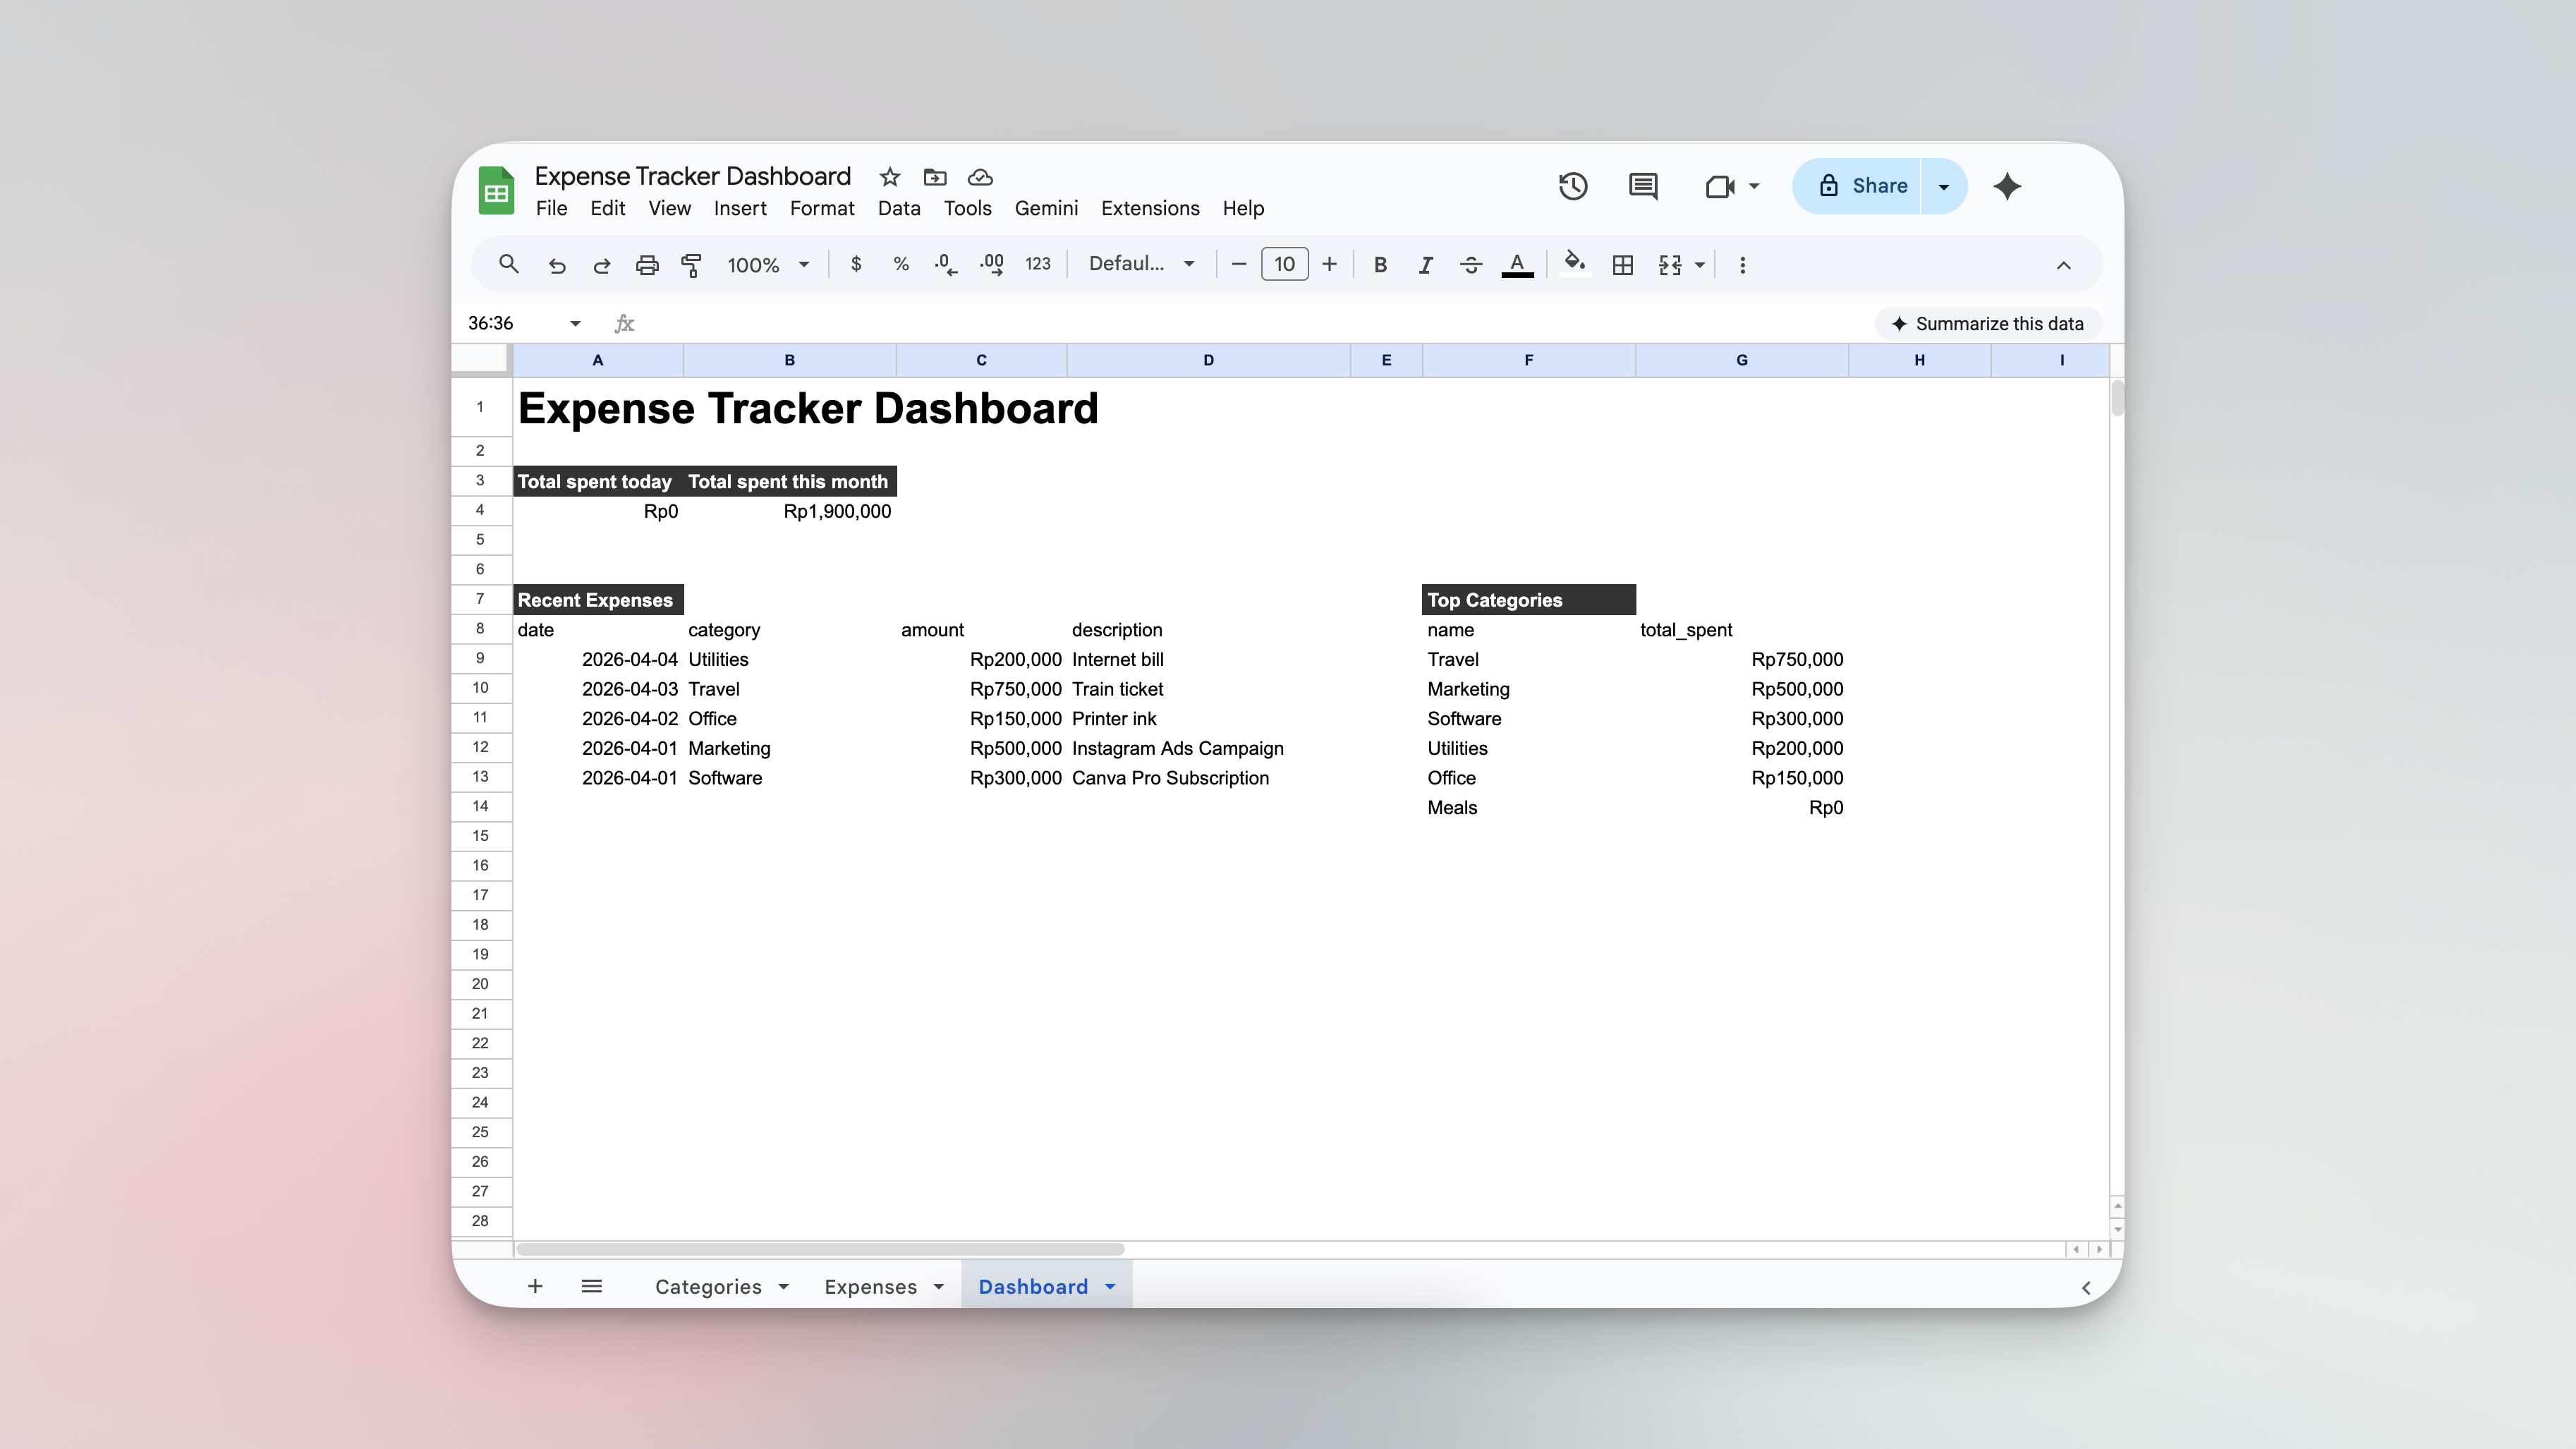This screenshot has height=1449, width=2576.
Task: Format as percent
Action: pos(901,264)
